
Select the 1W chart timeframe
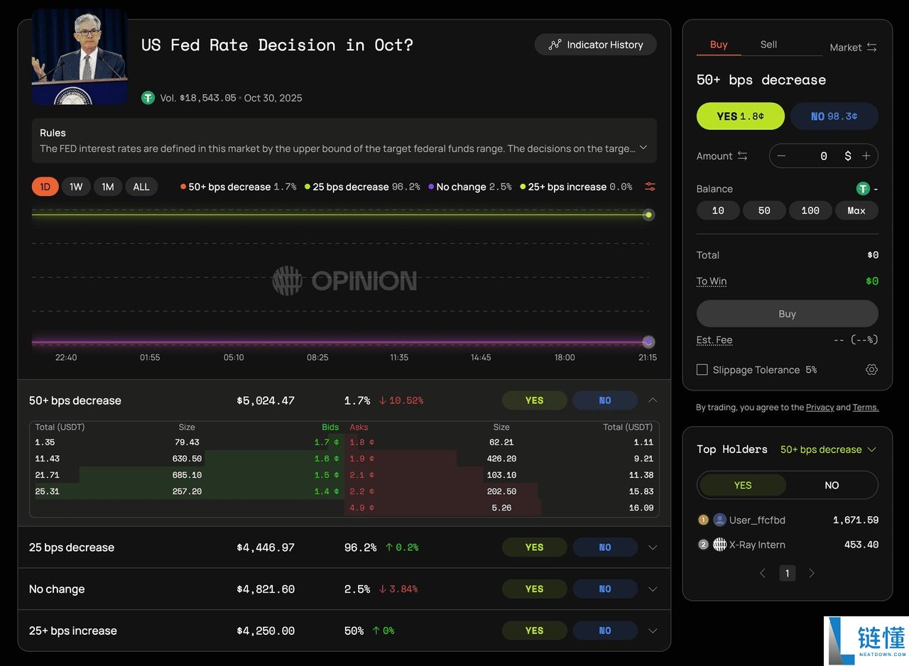76,187
